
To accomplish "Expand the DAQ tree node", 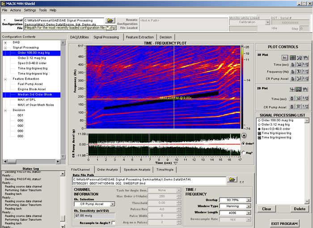I will pos(5,42).
